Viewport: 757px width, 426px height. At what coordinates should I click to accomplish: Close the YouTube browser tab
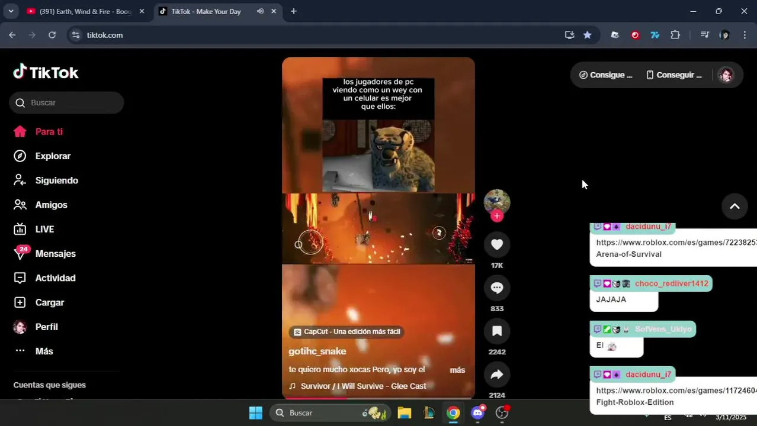(x=142, y=11)
